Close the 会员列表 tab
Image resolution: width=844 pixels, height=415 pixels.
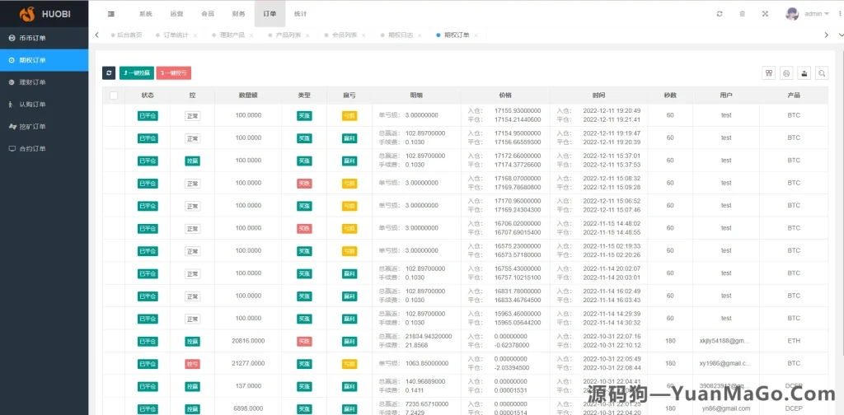[363, 35]
